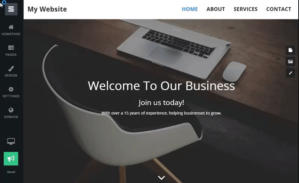Open hero style with small brush icon
The image size is (299, 183).
click(290, 73)
